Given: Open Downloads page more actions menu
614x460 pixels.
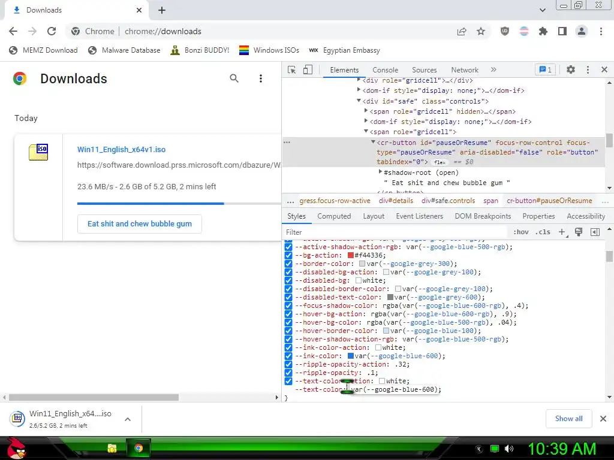Looking at the screenshot, I should (x=260, y=78).
